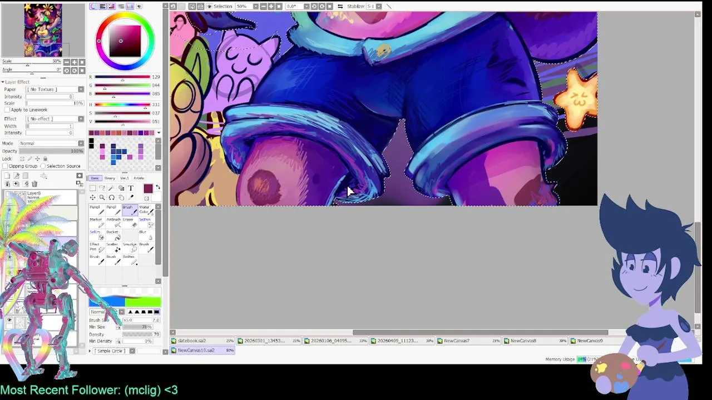Image resolution: width=712 pixels, height=400 pixels.
Task: Toggle Min Size pressure control button
Action: (118, 327)
